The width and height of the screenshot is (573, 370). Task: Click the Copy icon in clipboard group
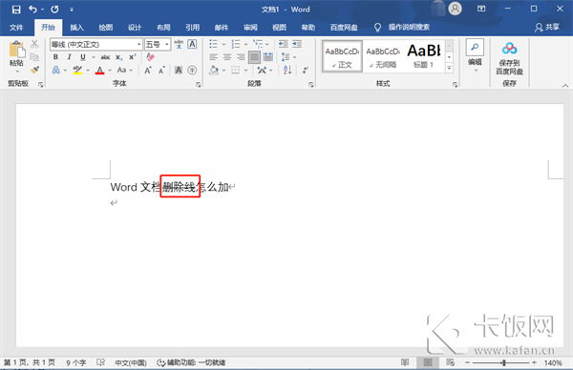pyautogui.click(x=34, y=57)
